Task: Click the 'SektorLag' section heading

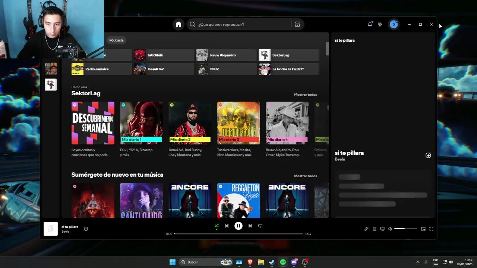Action: (x=86, y=93)
